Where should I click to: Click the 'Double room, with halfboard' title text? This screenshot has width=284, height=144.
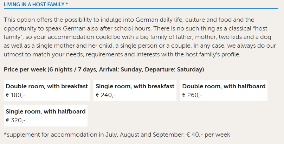click(x=224, y=86)
